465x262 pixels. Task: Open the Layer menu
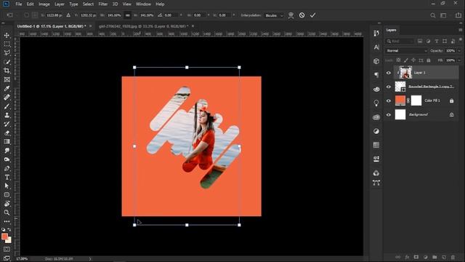pyautogui.click(x=60, y=4)
